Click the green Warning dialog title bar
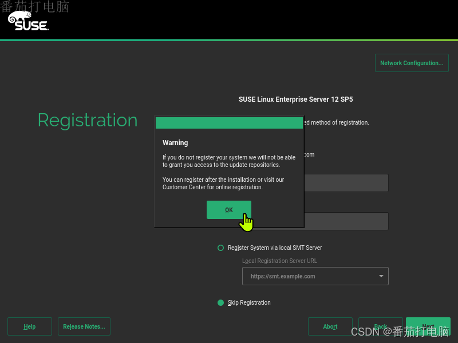 click(x=228, y=122)
